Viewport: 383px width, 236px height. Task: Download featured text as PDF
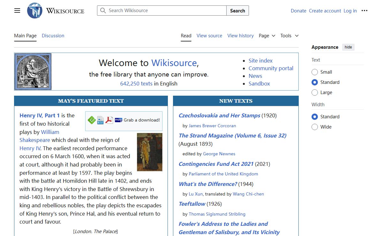pos(109,120)
